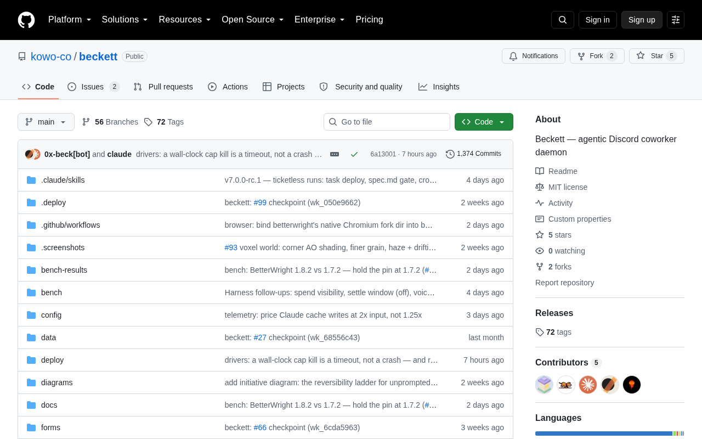This screenshot has height=439, width=702.
Task: Expand the Resources menu
Action: point(185,20)
